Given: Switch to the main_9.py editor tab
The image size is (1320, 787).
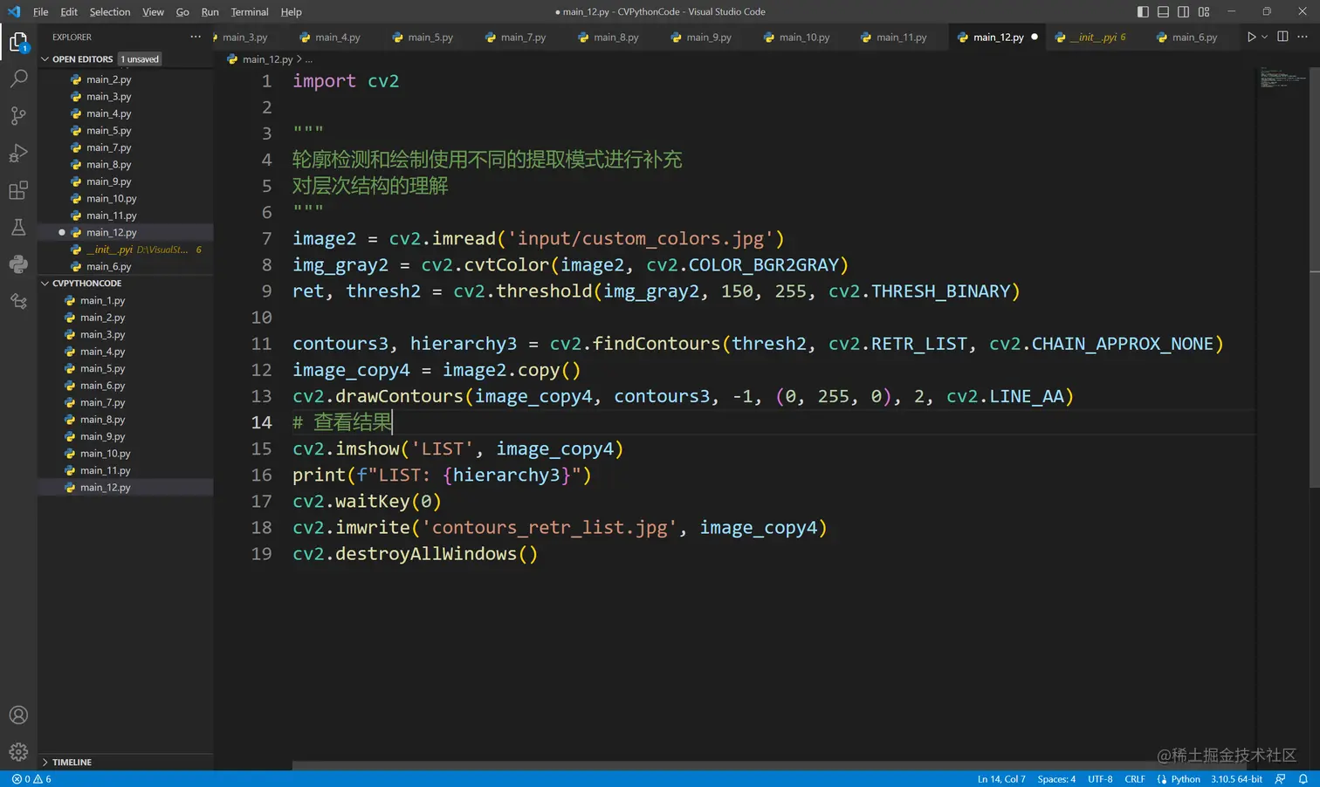Looking at the screenshot, I should coord(708,38).
